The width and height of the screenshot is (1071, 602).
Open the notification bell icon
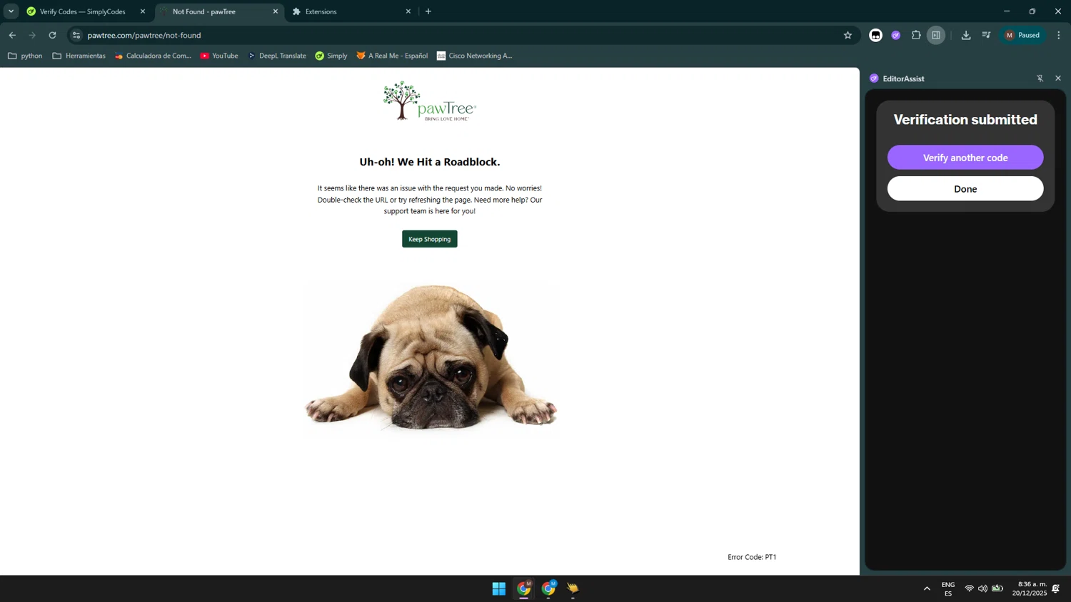coord(1056,588)
